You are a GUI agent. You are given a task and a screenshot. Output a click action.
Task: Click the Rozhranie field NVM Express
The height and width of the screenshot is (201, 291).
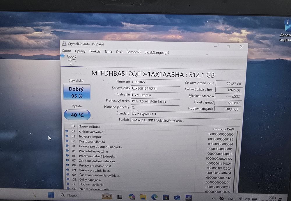(x=155, y=95)
